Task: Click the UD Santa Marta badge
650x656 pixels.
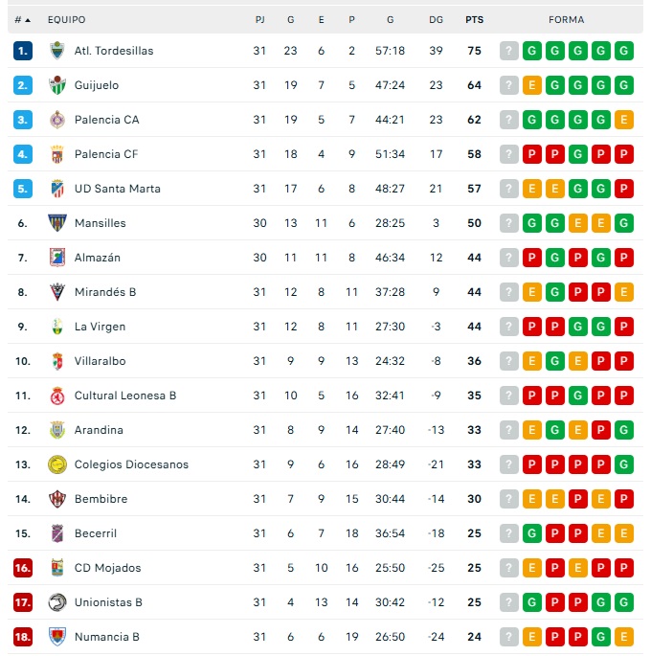Action: (57, 189)
